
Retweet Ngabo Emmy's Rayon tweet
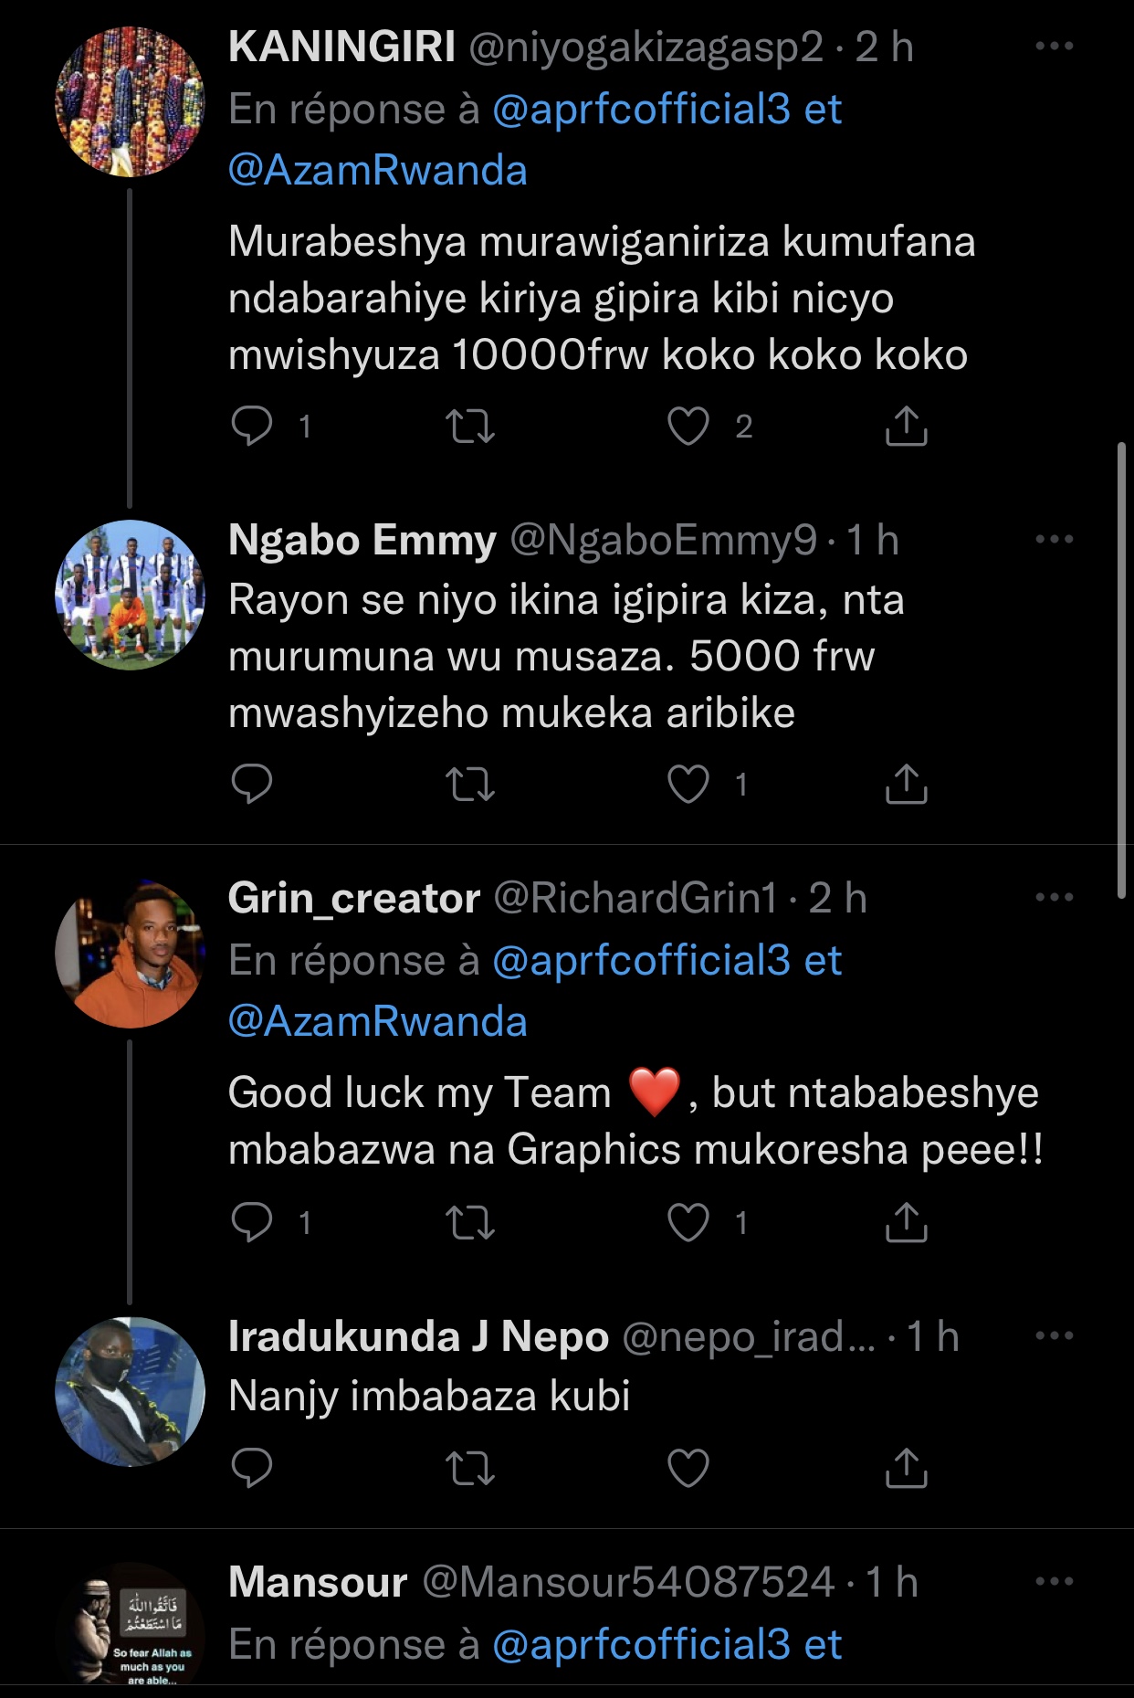tap(470, 785)
